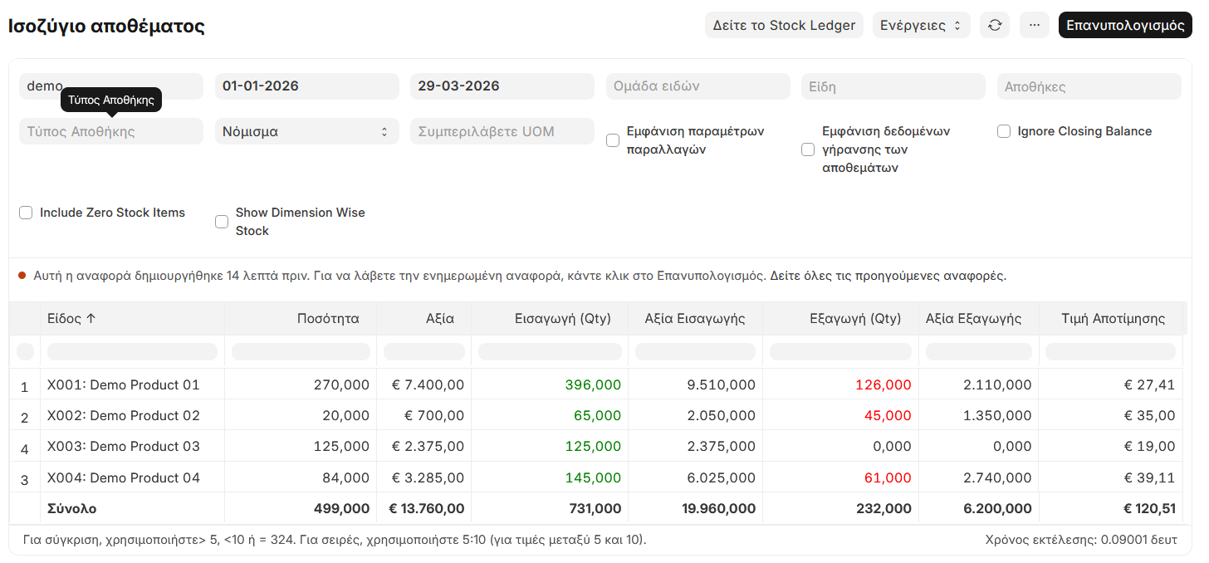Enable the Ignore Closing Balance checkbox
Screen dimensions: 1209x563
coord(1004,130)
